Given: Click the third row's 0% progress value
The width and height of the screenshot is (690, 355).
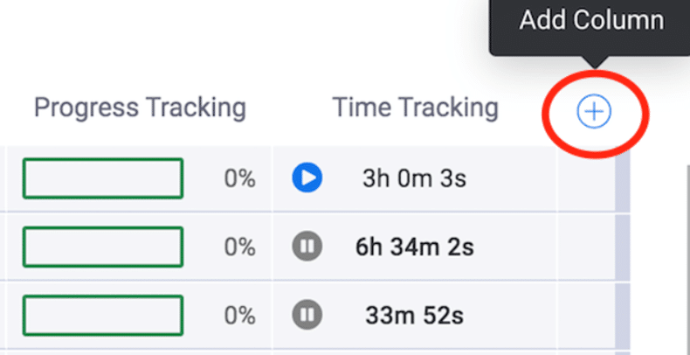Looking at the screenshot, I should pos(240,316).
